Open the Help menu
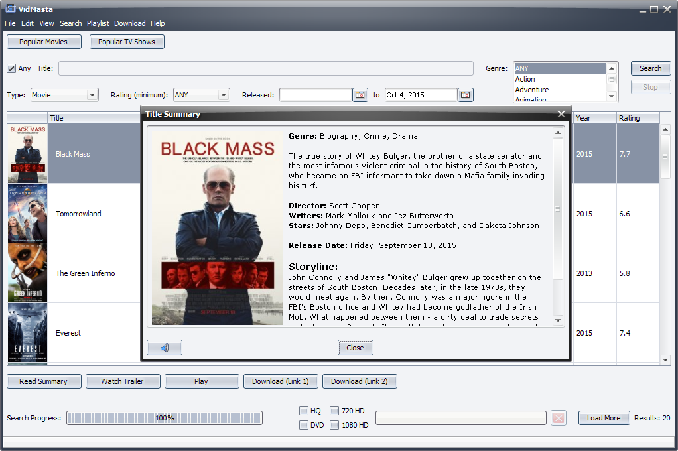Viewport: 678px width, 451px height. tap(157, 23)
